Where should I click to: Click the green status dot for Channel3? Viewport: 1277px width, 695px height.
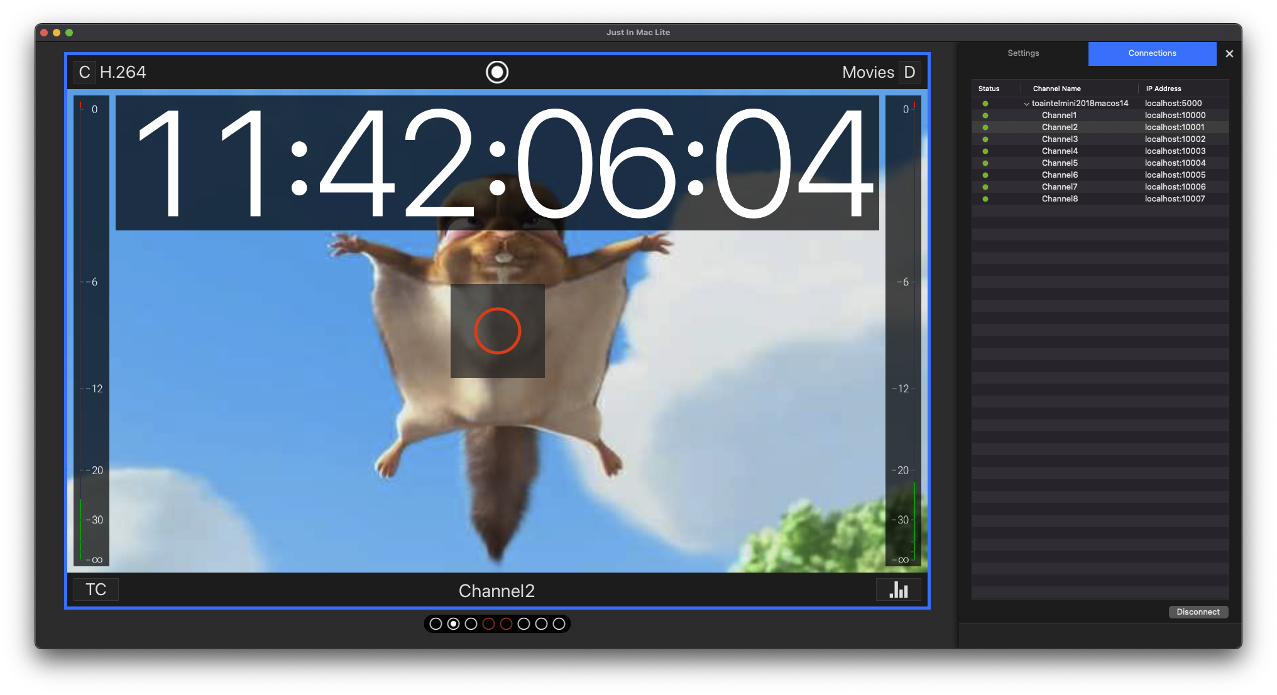coord(985,139)
